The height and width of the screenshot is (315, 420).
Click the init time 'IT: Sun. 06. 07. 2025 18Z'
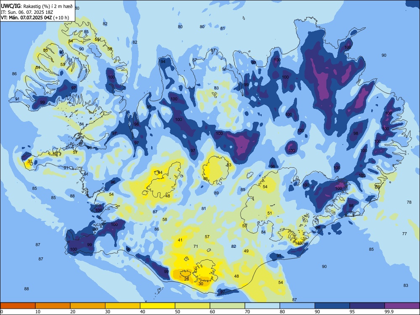pos(27,12)
